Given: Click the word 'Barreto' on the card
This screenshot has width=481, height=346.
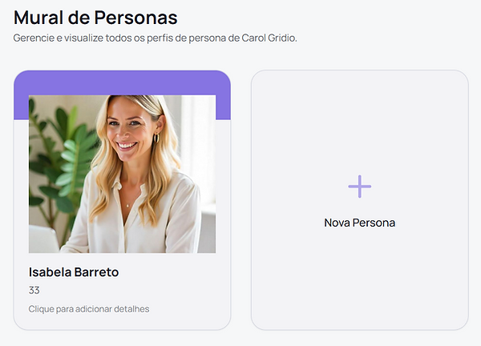Looking at the screenshot, I should pyautogui.click(x=96, y=272).
